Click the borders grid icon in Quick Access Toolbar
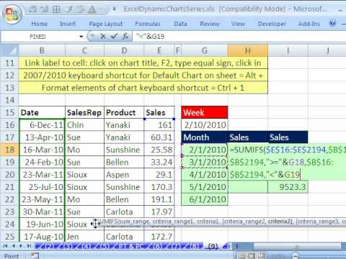The height and width of the screenshot is (259, 346). [x=56, y=9]
